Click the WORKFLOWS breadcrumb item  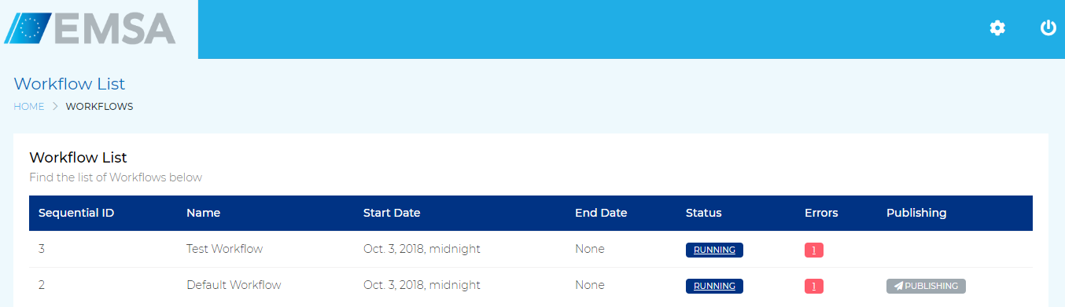99,107
